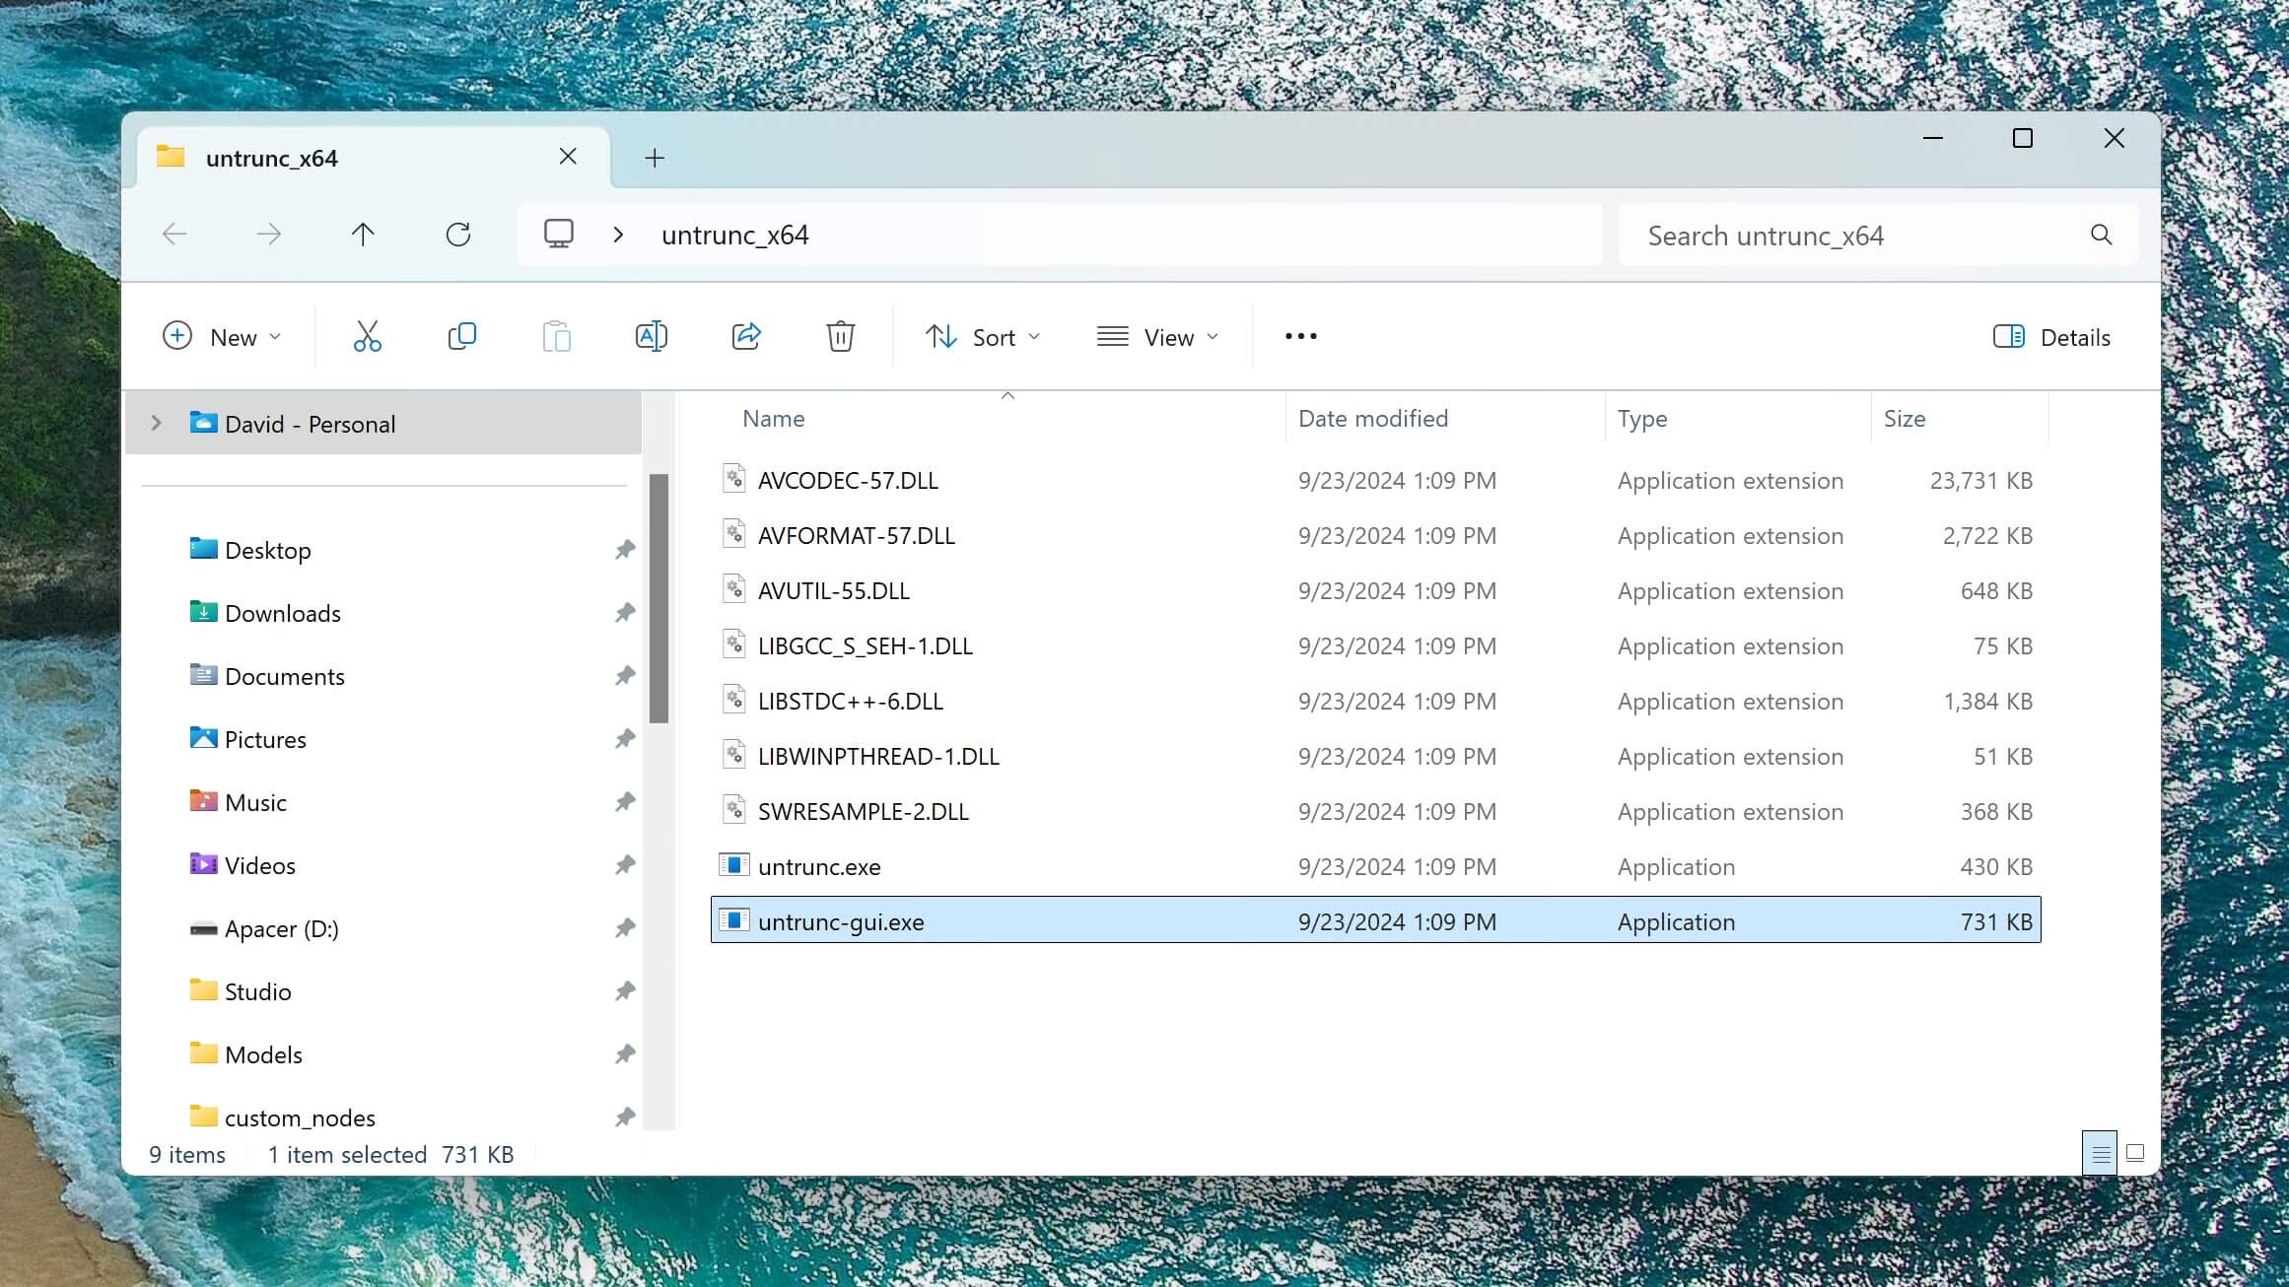Switch to Details view mode
This screenshot has width=2289, height=1287.
(2099, 1152)
